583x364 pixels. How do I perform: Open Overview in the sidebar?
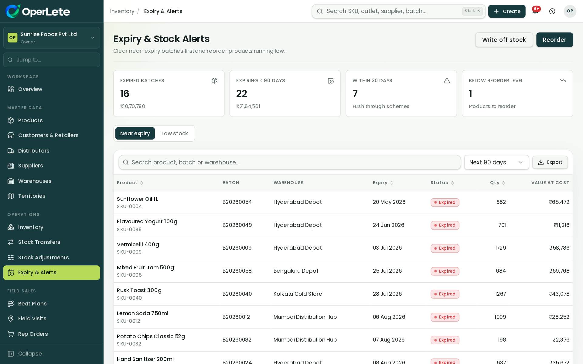coord(52,89)
